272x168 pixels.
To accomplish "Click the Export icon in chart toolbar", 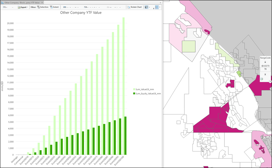I will click(18, 7).
